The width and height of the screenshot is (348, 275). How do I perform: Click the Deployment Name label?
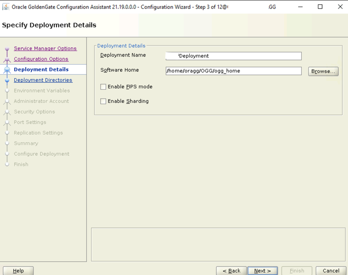coord(123,55)
